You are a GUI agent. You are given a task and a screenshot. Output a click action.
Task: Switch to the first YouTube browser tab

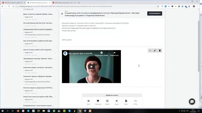(x=13, y=3)
